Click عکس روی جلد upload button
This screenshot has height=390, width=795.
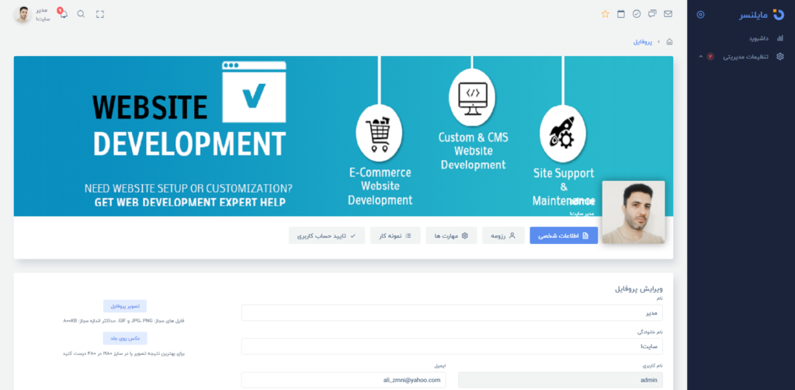click(x=125, y=338)
